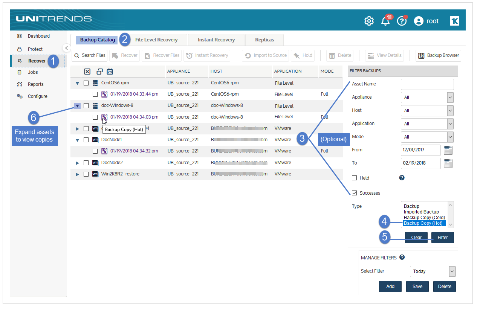Open the calendar picker for the From date
Viewport: 483px width, 314px height.
(x=448, y=150)
